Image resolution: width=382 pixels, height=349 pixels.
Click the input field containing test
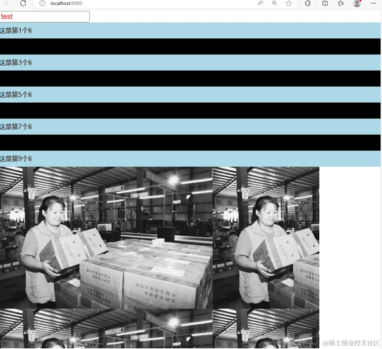click(45, 17)
